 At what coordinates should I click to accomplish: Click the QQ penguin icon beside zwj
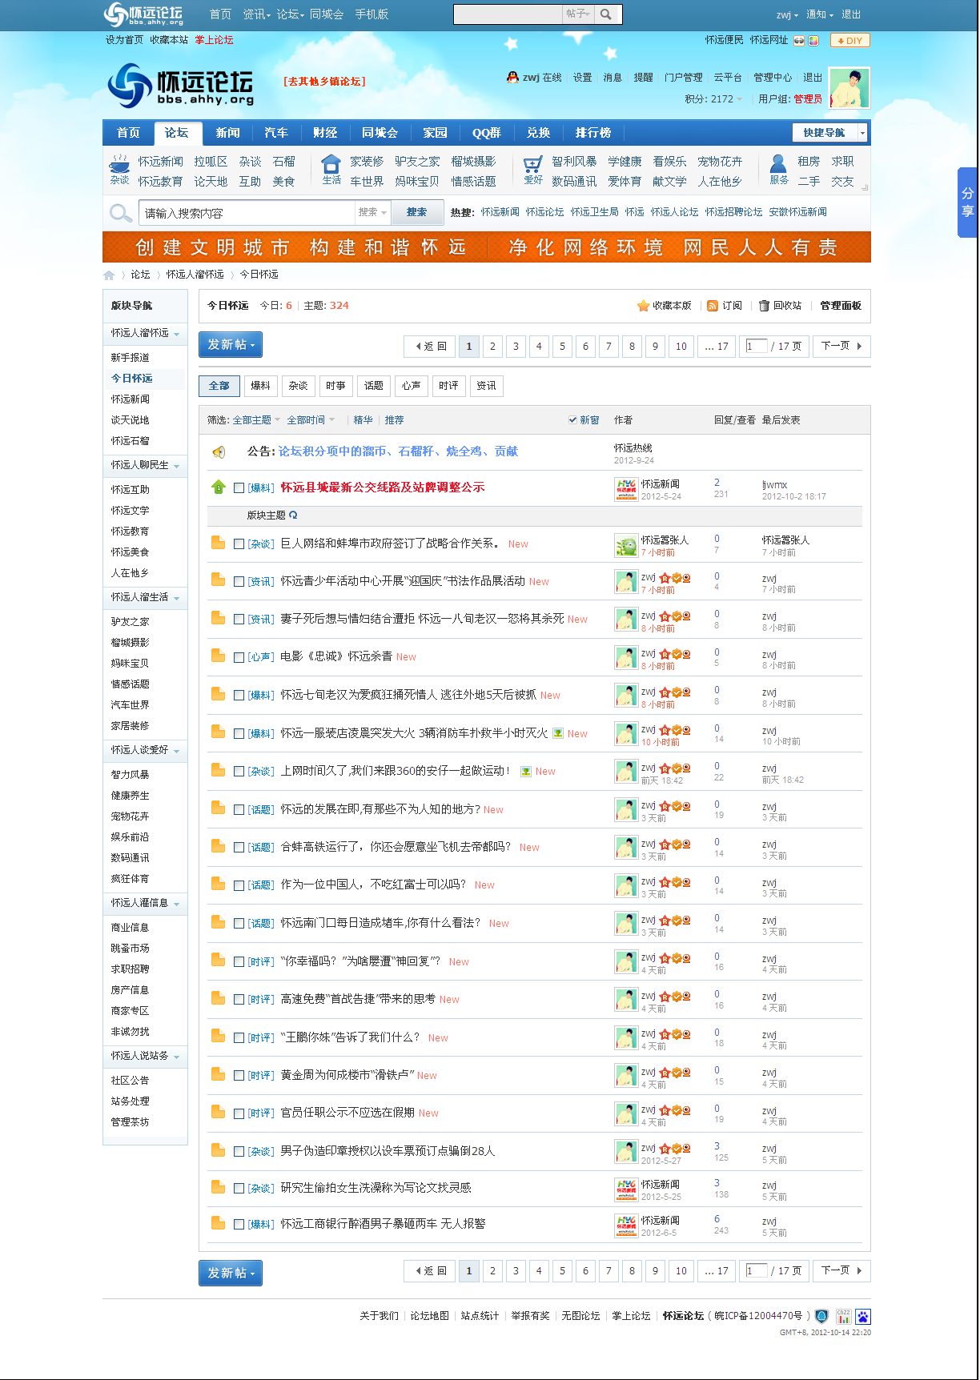[x=512, y=77]
